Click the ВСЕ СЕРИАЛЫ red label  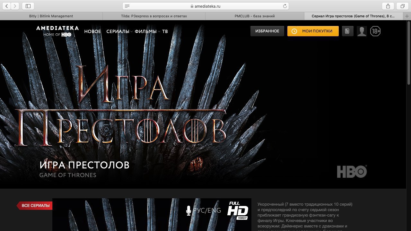(x=35, y=205)
